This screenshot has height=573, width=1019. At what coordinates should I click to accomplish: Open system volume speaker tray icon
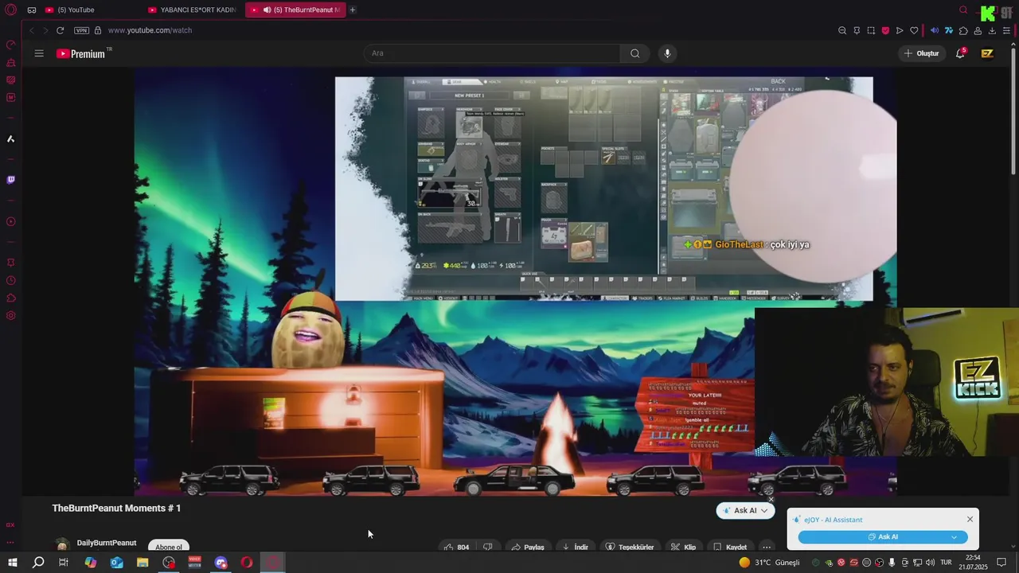(x=929, y=563)
